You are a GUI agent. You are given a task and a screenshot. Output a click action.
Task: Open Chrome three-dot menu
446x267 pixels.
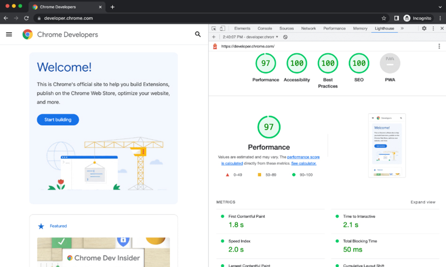point(440,18)
